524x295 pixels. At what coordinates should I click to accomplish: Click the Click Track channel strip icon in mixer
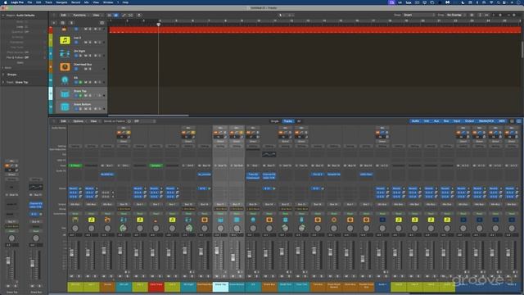pyautogui.click(x=156, y=220)
